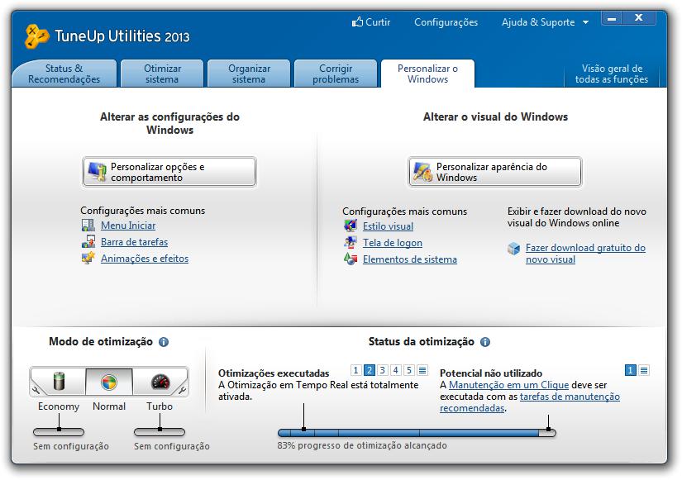This screenshot has width=682, height=480.
Task: Open the Elementos de sistema link
Action: pyautogui.click(x=410, y=259)
